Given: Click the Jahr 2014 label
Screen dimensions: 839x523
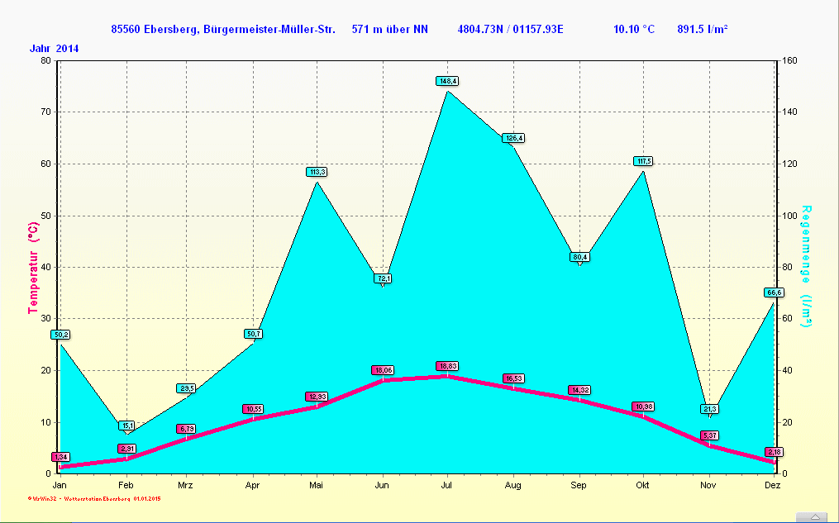Looking at the screenshot, I should point(55,48).
